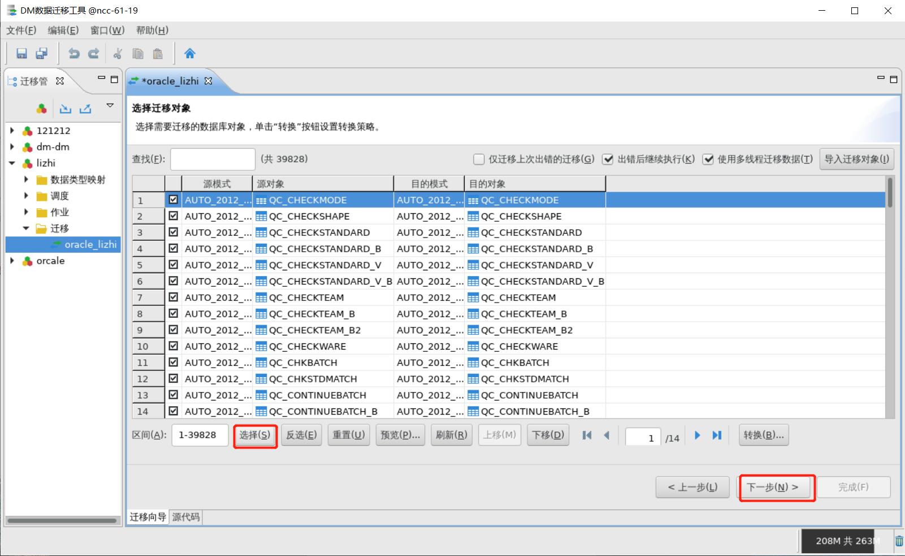Close the oracle_lizhi editor tab

[x=208, y=81]
